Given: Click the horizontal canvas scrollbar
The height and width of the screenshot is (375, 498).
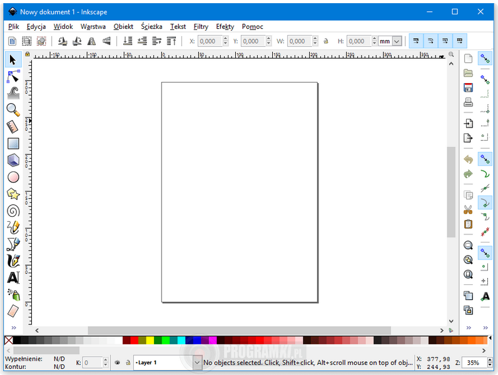Looking at the screenshot, I should (x=239, y=330).
